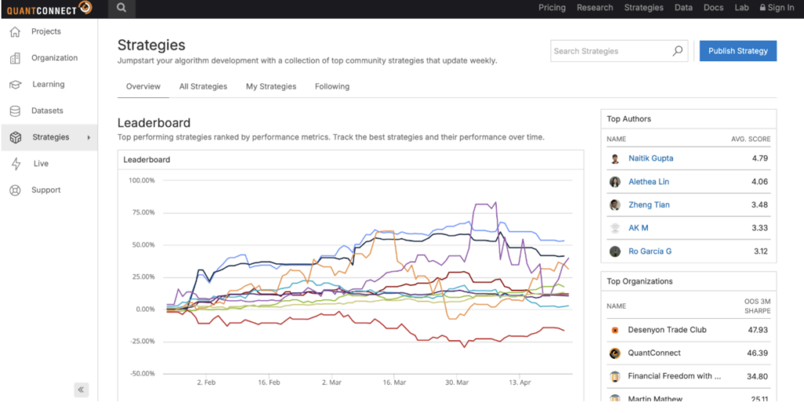
Task: Open the Research menu item
Action: coord(595,8)
